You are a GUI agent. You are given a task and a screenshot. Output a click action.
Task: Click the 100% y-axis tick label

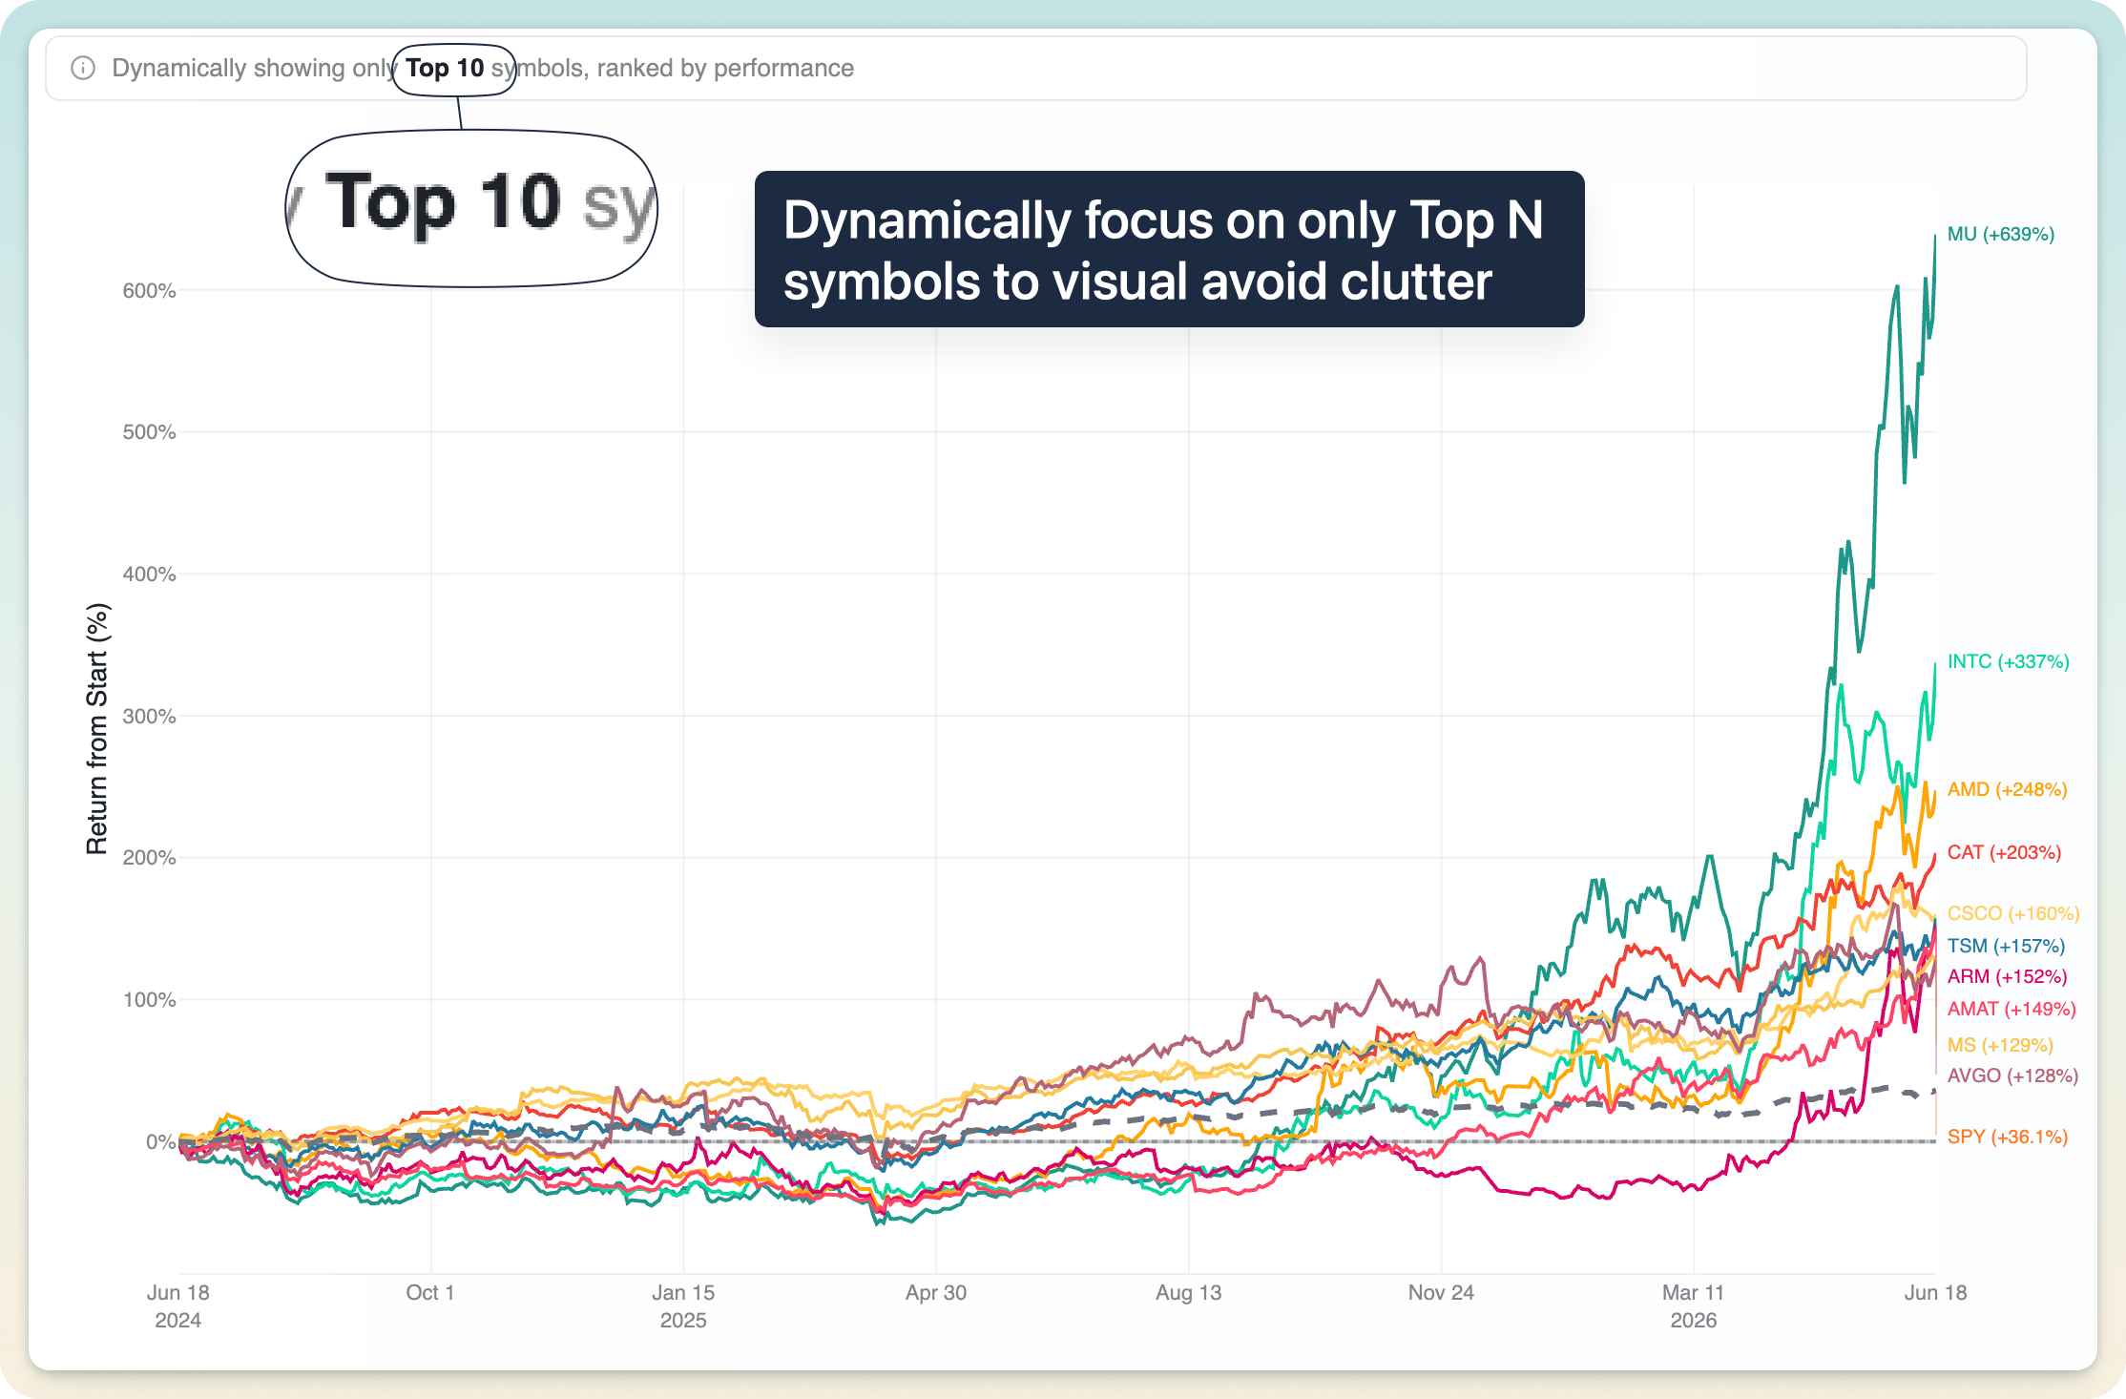(149, 1000)
